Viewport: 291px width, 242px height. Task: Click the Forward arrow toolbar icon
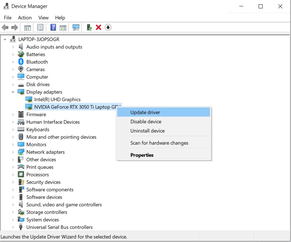(x=15, y=27)
